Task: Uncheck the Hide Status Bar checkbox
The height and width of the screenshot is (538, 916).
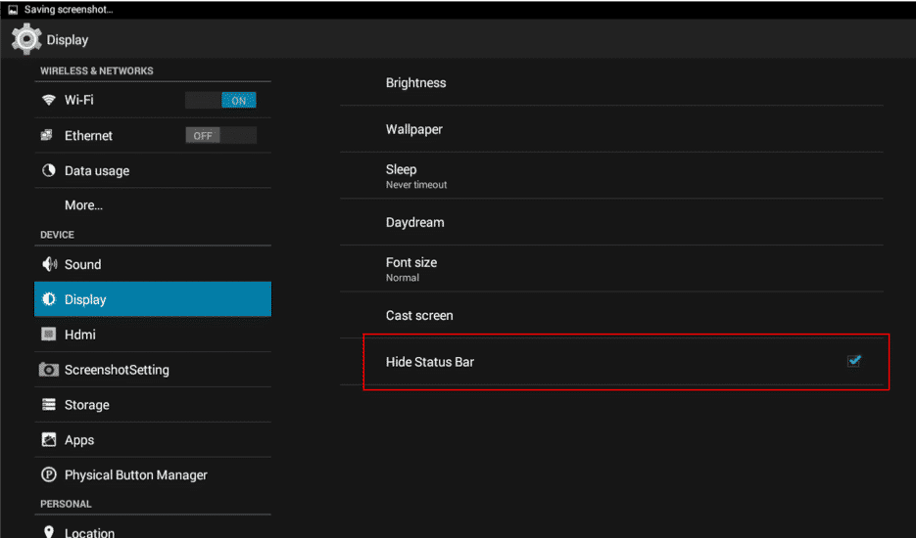Action: (854, 361)
